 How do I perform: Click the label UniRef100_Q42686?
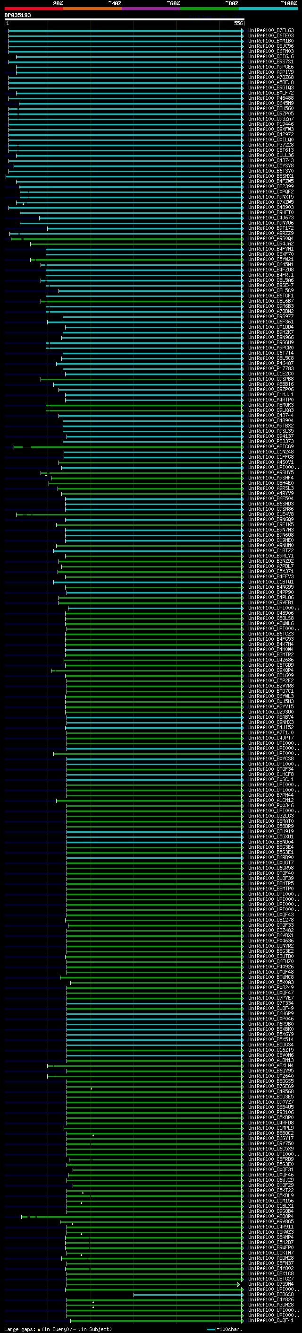[x=271, y=660]
